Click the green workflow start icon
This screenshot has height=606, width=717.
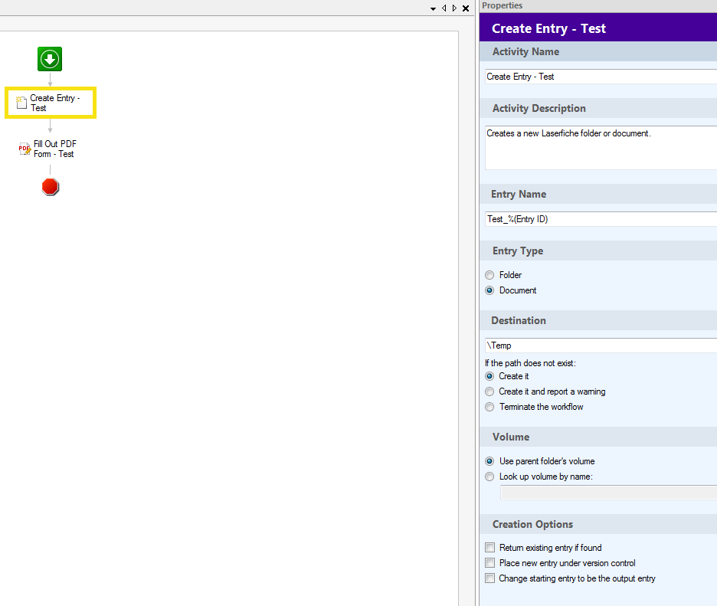pos(50,59)
